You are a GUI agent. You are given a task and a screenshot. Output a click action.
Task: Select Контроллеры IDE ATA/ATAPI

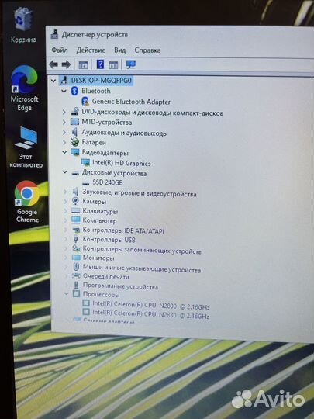tap(123, 230)
